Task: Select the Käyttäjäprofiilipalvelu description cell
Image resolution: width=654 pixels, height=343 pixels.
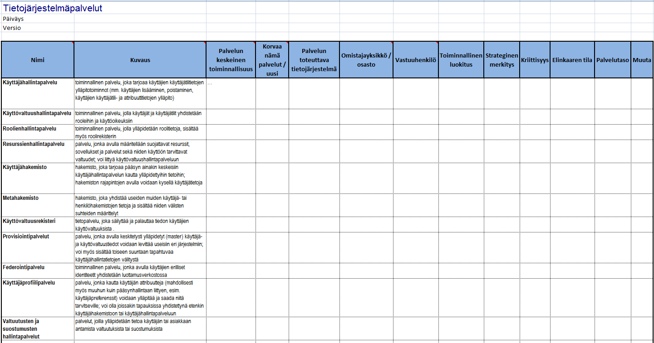Action: (x=140, y=298)
